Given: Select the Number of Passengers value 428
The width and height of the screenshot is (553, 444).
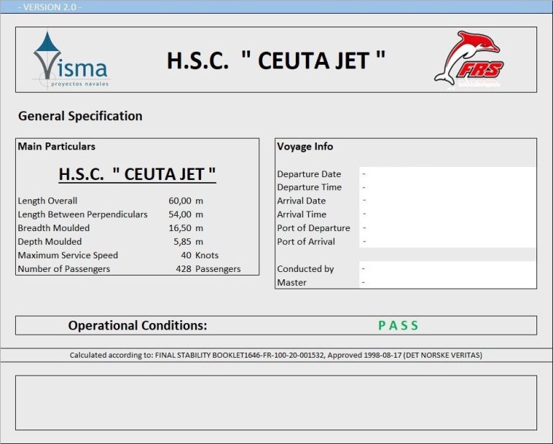Looking at the screenshot, I should (184, 269).
